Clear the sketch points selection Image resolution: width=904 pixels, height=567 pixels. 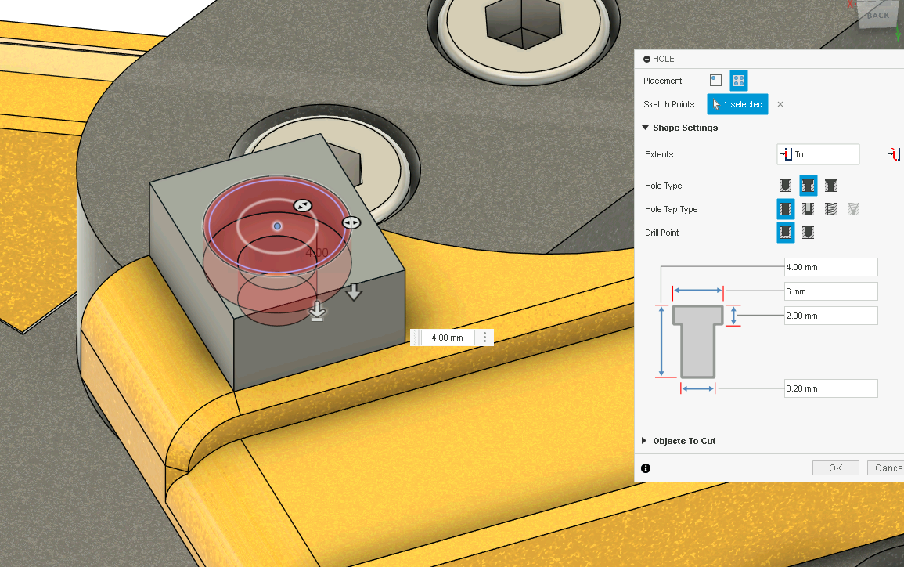pyautogui.click(x=780, y=104)
